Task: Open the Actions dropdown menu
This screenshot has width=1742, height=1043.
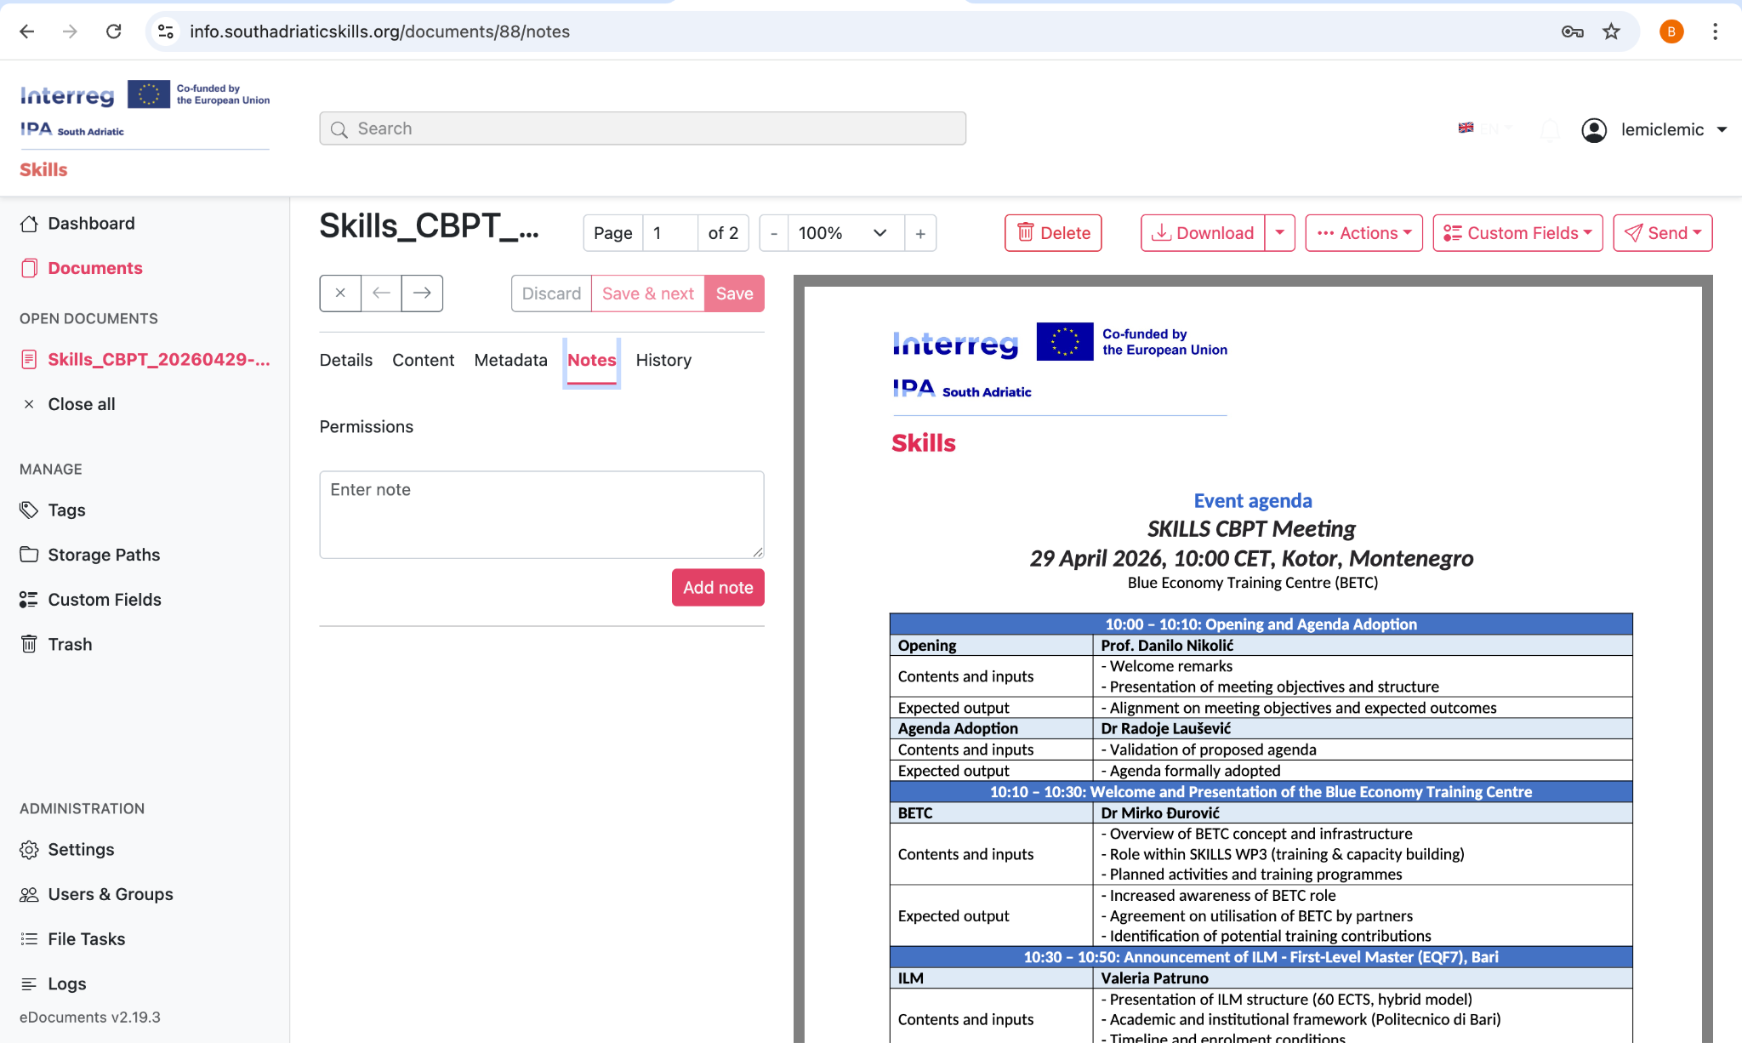Action: pyautogui.click(x=1363, y=233)
